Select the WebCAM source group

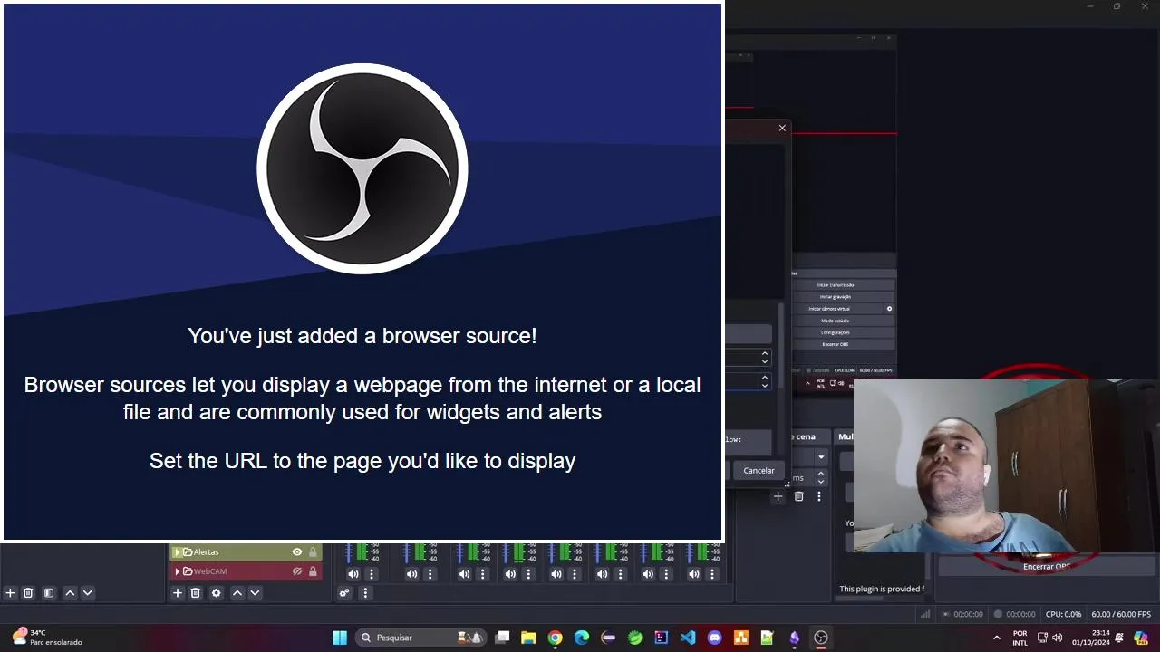246,571
